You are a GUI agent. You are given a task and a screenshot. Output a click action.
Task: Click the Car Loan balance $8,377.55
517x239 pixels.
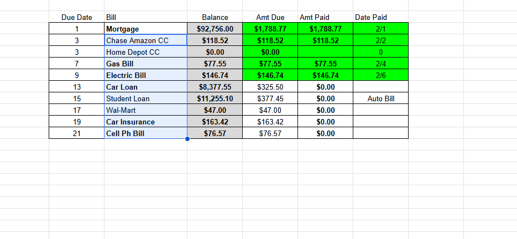tap(215, 87)
